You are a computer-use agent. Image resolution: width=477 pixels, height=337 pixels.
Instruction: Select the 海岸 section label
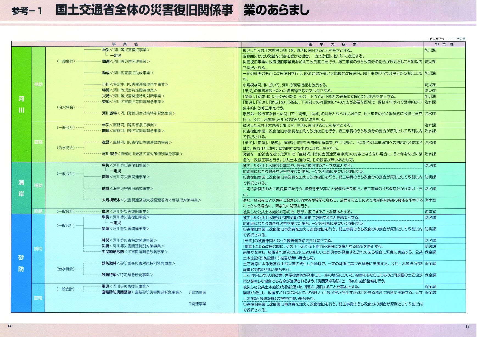tap(21, 188)
